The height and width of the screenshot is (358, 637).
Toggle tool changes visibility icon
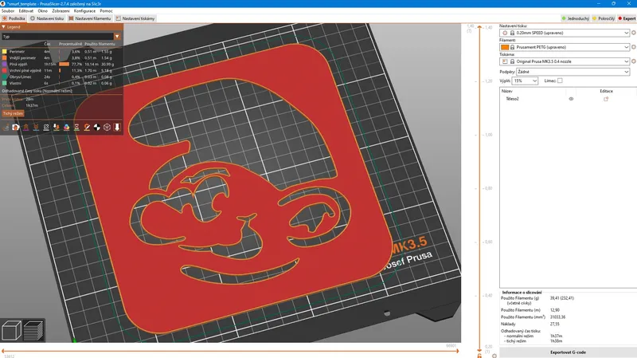(x=57, y=128)
